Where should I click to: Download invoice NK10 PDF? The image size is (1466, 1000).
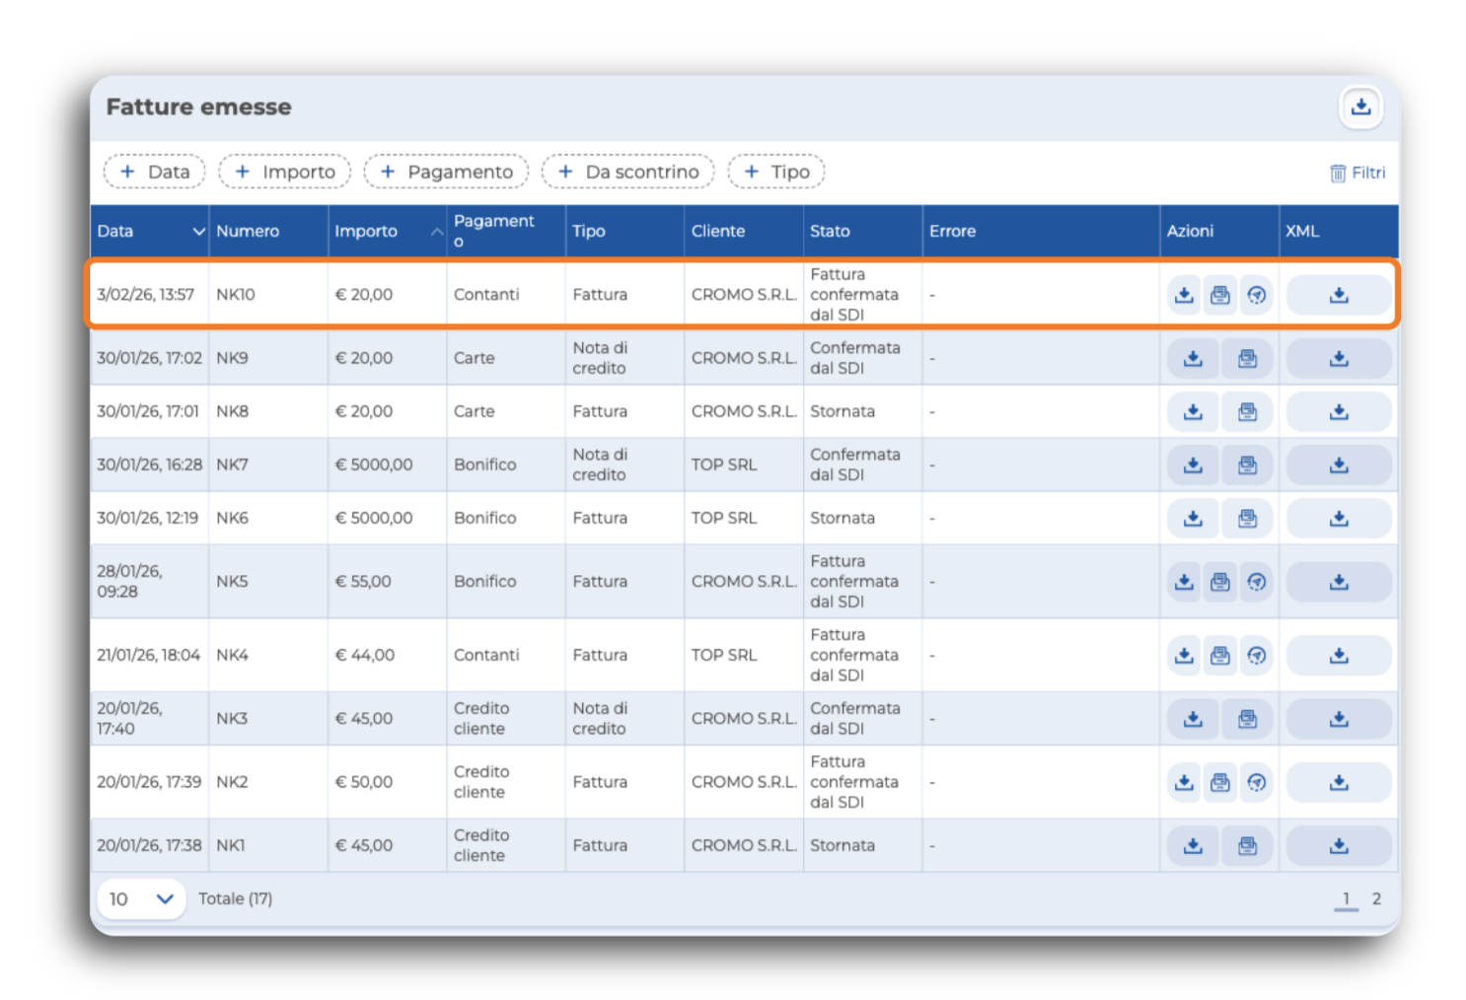pyautogui.click(x=1184, y=295)
